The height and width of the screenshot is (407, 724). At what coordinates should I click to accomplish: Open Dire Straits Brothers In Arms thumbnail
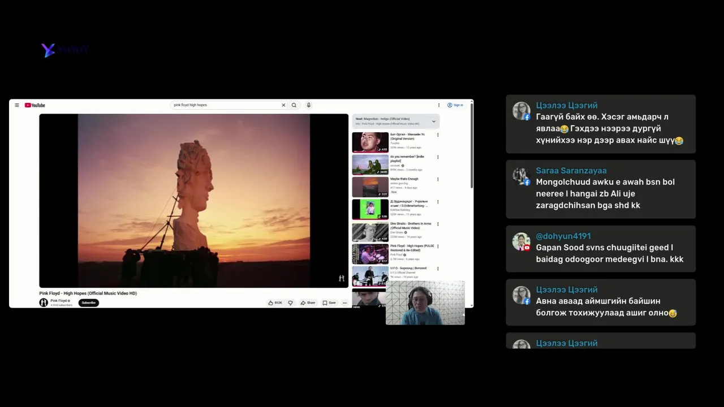point(370,232)
